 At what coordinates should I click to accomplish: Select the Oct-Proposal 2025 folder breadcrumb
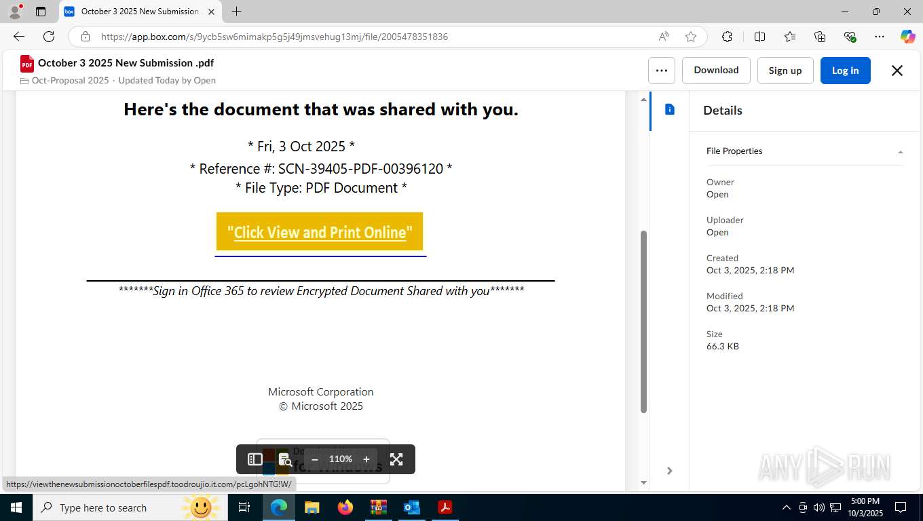(70, 80)
